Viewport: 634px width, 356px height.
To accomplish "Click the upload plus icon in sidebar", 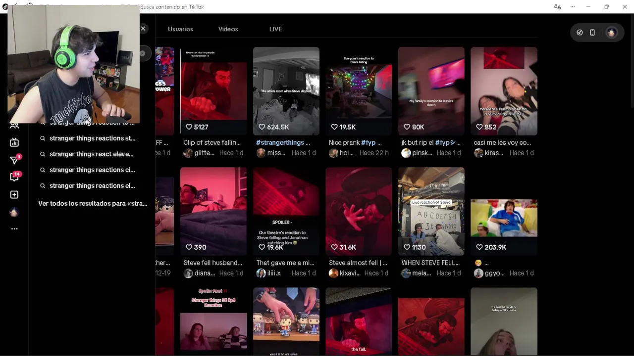I will [x=14, y=195].
